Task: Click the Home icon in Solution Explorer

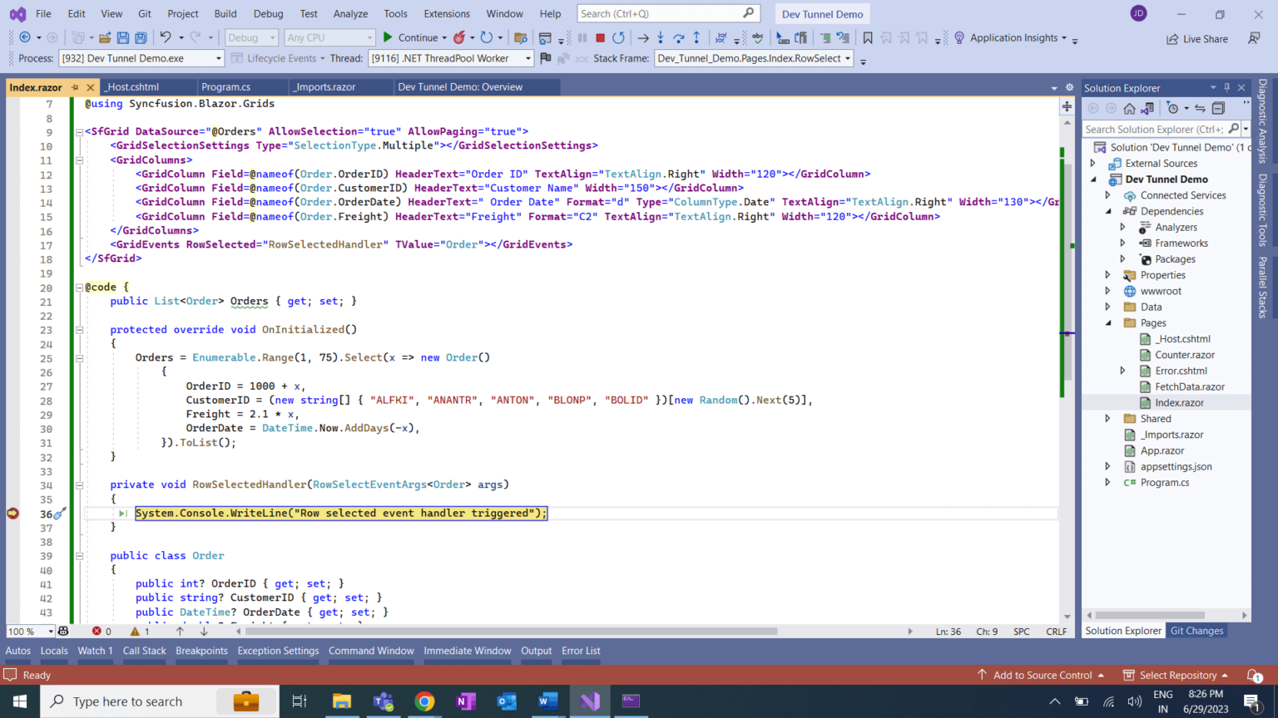Action: pos(1128,108)
